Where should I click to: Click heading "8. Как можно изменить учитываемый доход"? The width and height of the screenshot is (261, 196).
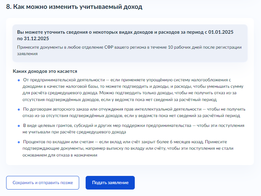pos(74,7)
